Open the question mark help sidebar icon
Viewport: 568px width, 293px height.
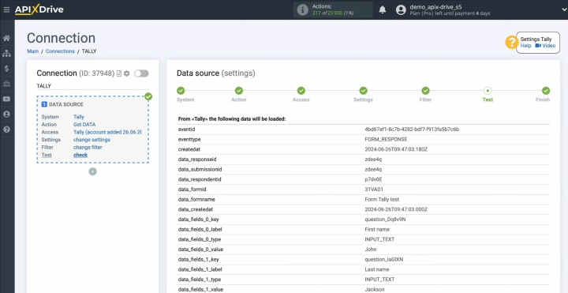pyautogui.click(x=6, y=130)
